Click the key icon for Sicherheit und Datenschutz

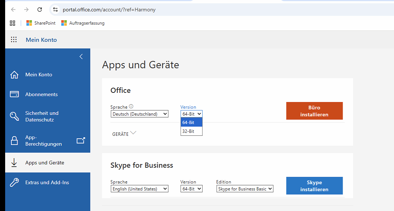14,116
